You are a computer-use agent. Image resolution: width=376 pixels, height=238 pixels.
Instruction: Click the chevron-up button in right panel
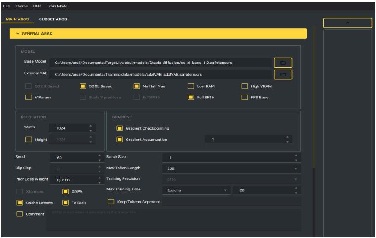point(347,23)
